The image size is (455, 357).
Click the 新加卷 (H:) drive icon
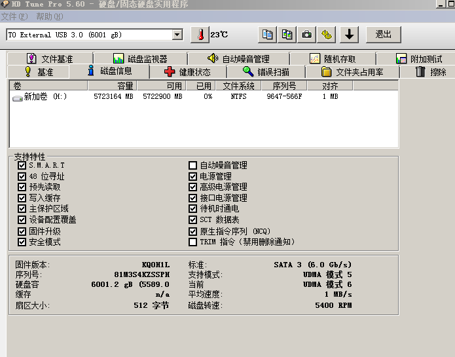click(x=18, y=98)
